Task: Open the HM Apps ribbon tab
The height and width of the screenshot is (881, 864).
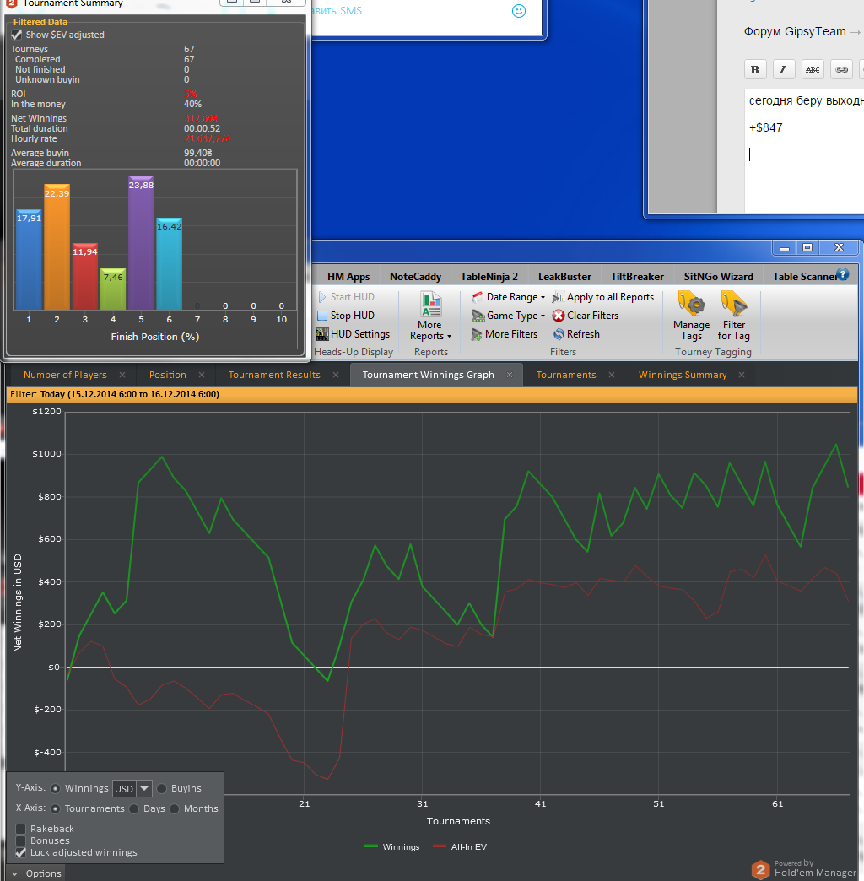Action: pyautogui.click(x=348, y=277)
